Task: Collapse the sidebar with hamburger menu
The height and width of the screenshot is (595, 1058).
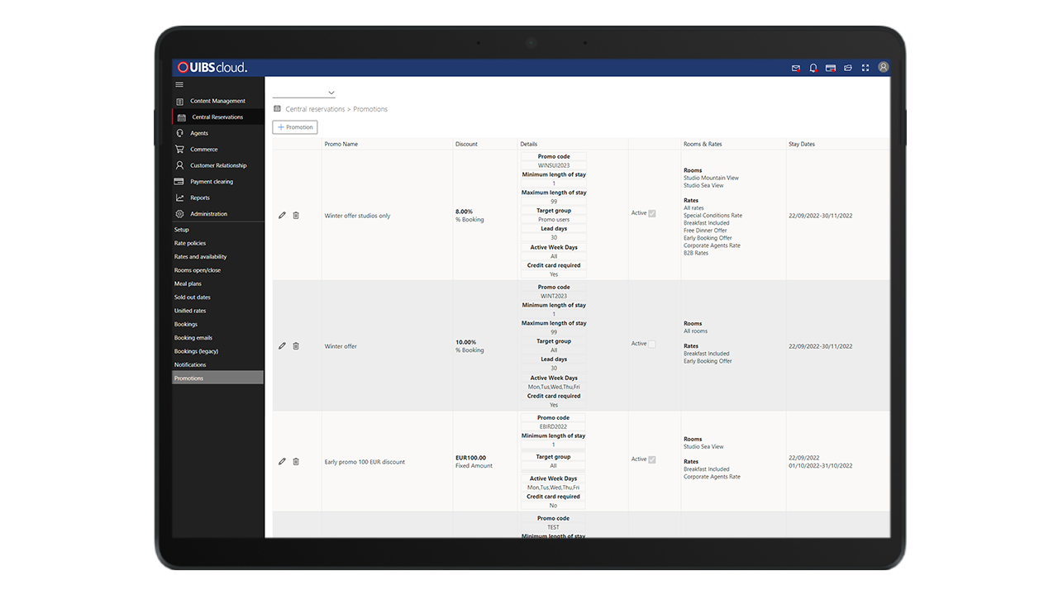Action: click(x=179, y=84)
